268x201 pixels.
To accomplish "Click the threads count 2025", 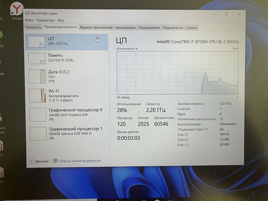I will pyautogui.click(x=143, y=124).
